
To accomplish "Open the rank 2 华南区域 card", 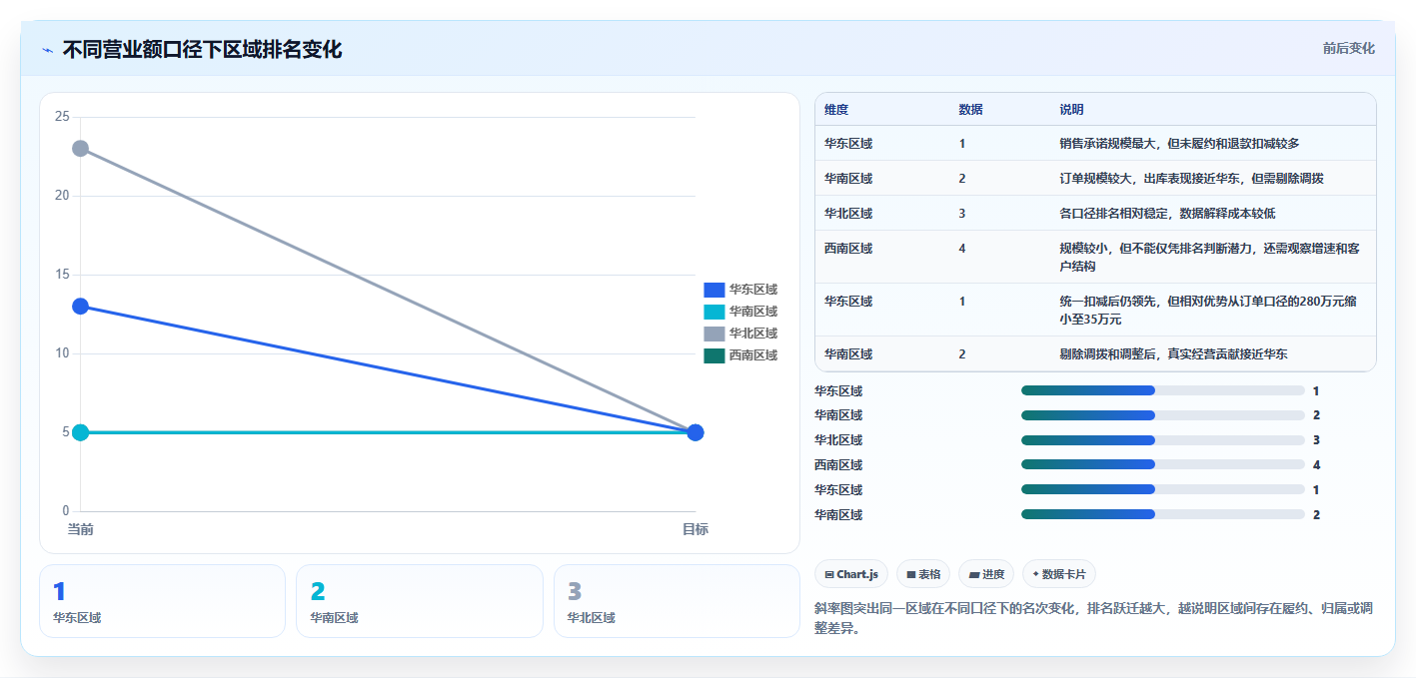I will point(420,601).
